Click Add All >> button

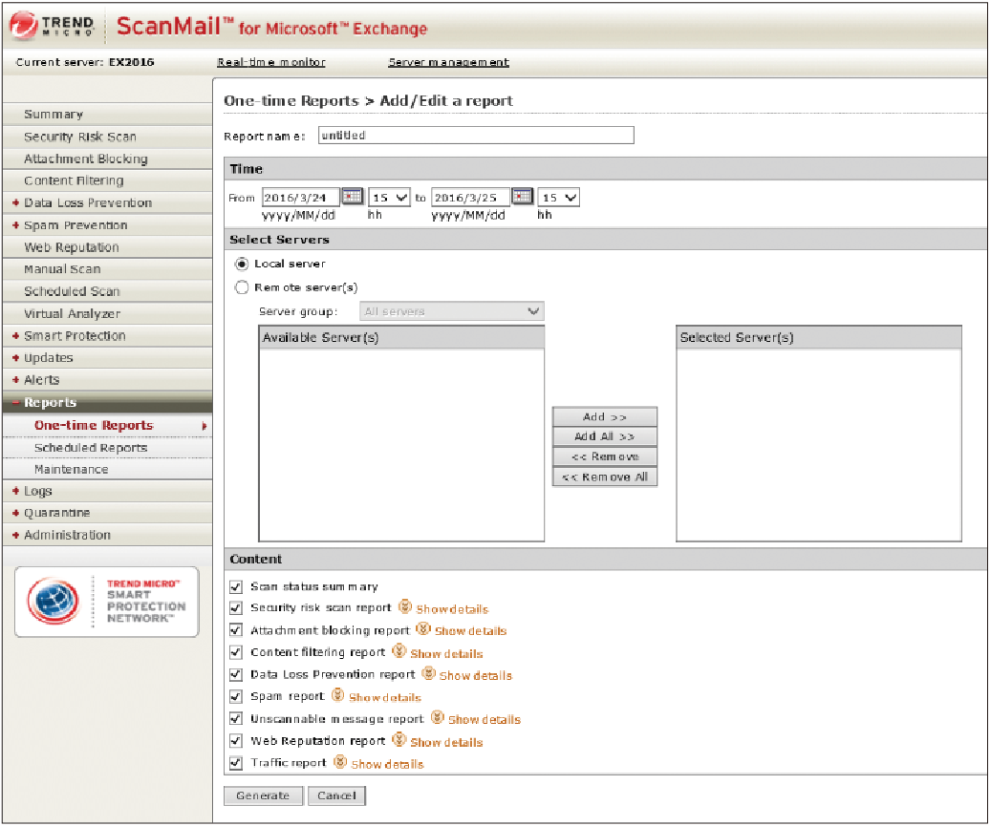click(x=604, y=436)
